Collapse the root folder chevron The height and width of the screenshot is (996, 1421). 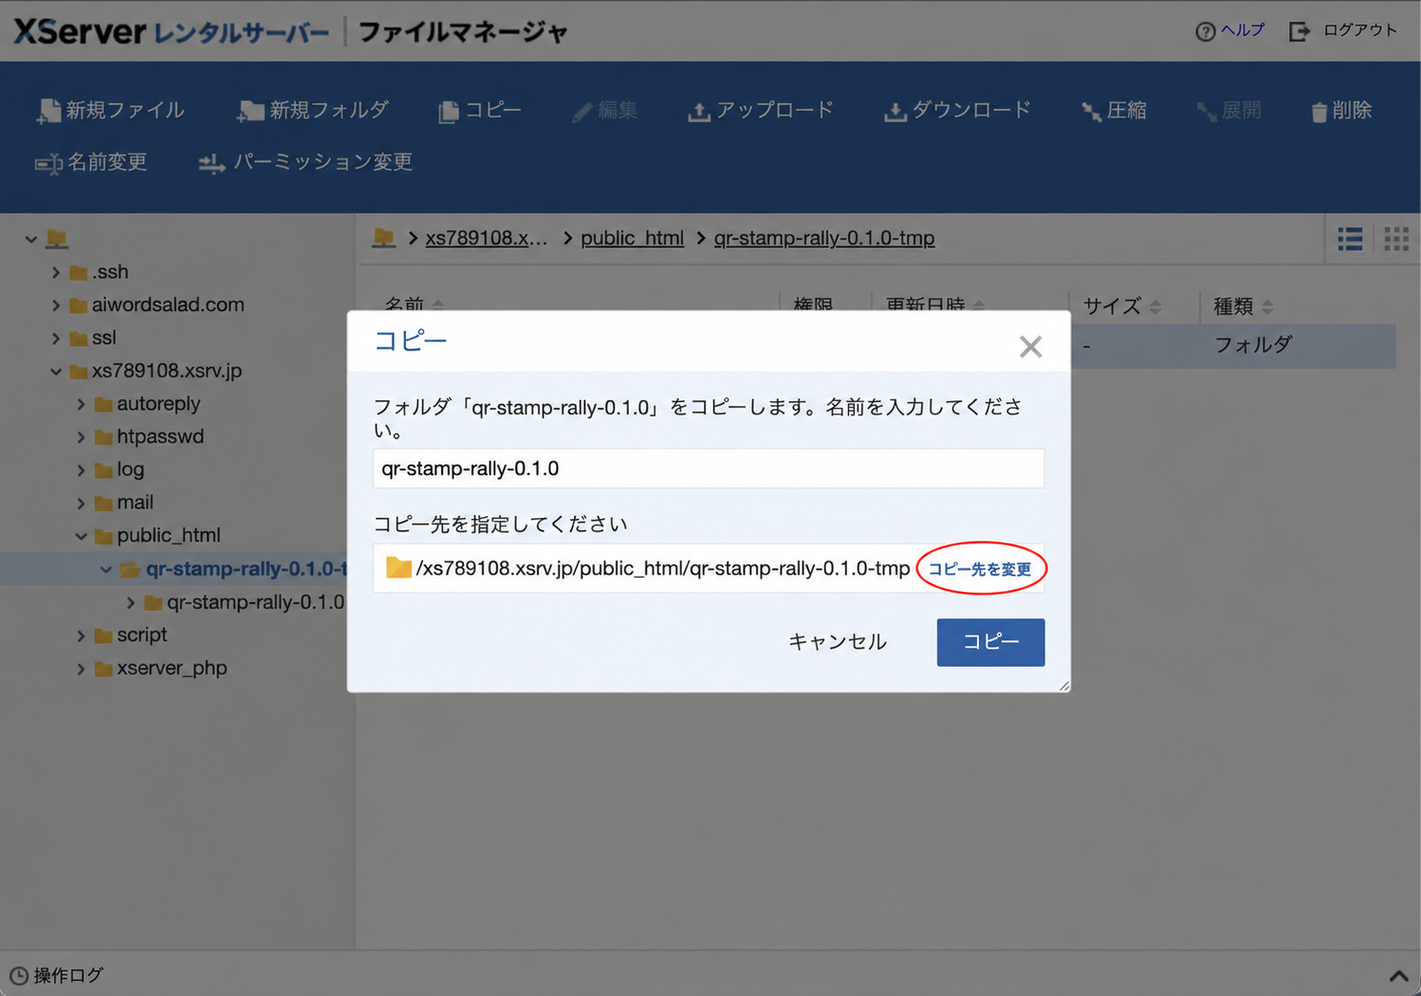click(31, 239)
